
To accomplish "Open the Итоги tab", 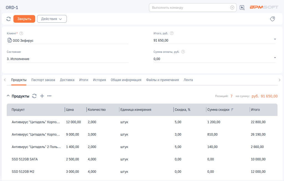I will 83,80.
